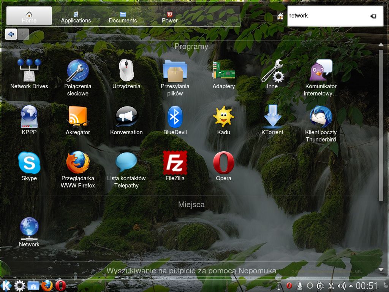Open Klient poczty Thunderbird
The height and width of the screenshot is (292, 389).
click(321, 124)
